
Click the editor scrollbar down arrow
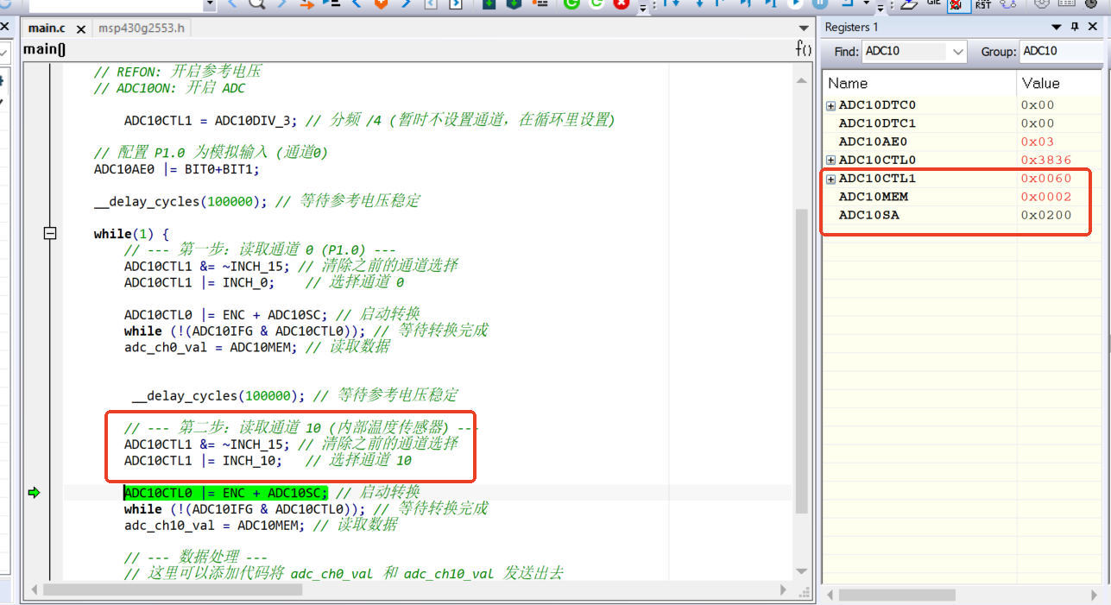click(x=802, y=572)
